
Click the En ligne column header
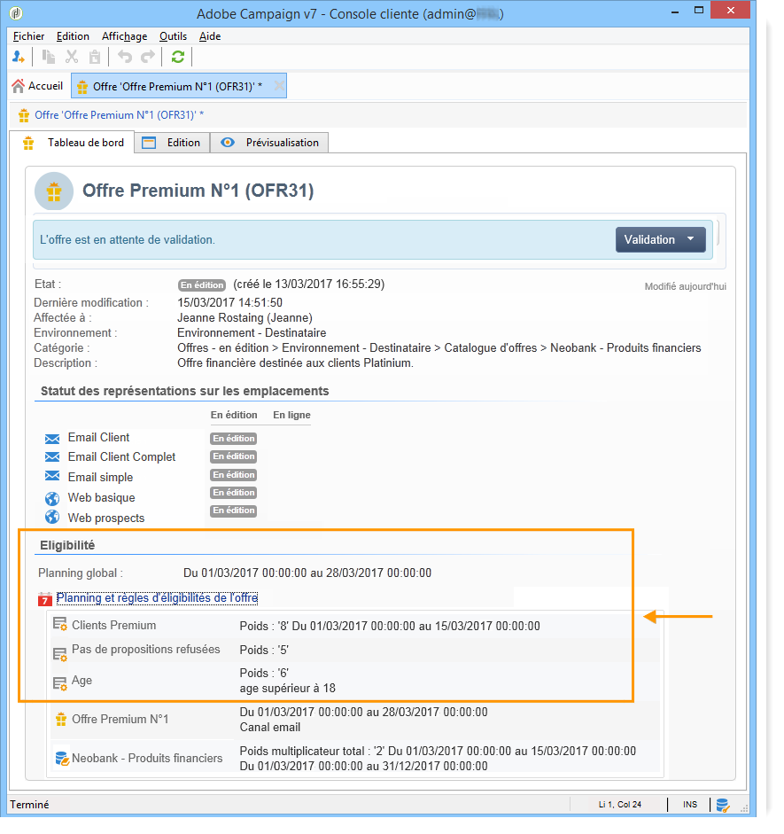(291, 415)
